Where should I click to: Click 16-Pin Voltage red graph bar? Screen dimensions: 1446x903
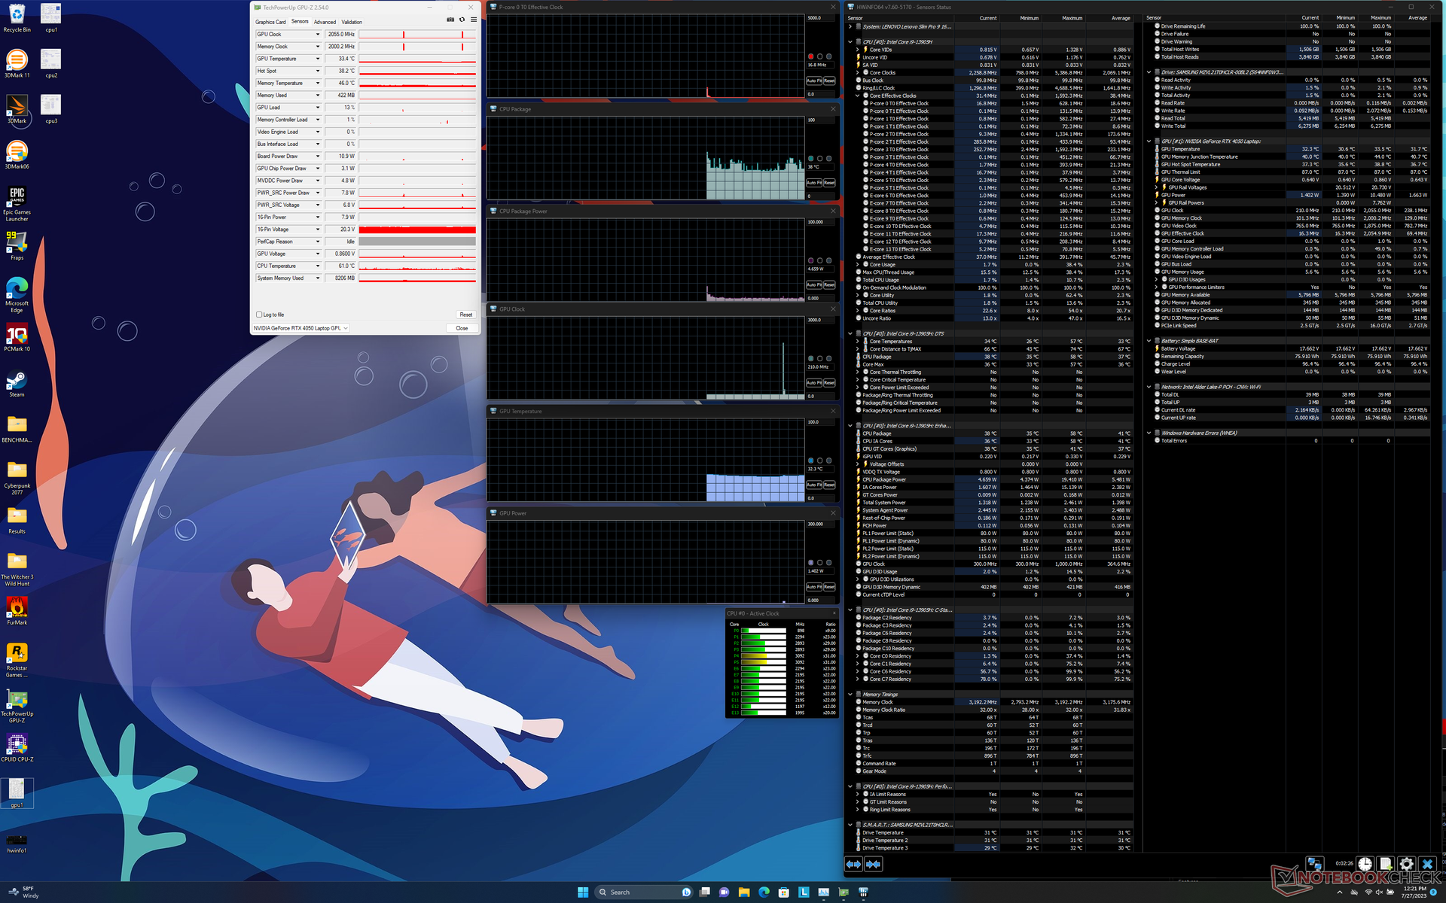click(x=417, y=230)
